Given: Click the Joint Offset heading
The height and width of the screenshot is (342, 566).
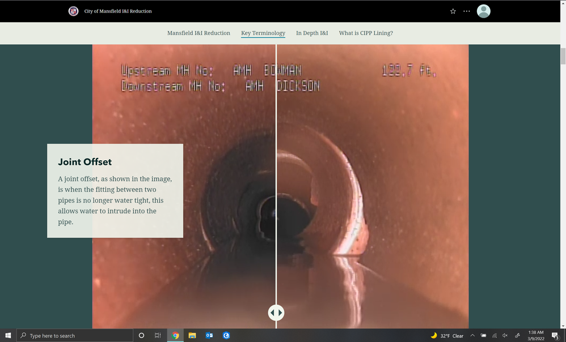Looking at the screenshot, I should coord(85,162).
